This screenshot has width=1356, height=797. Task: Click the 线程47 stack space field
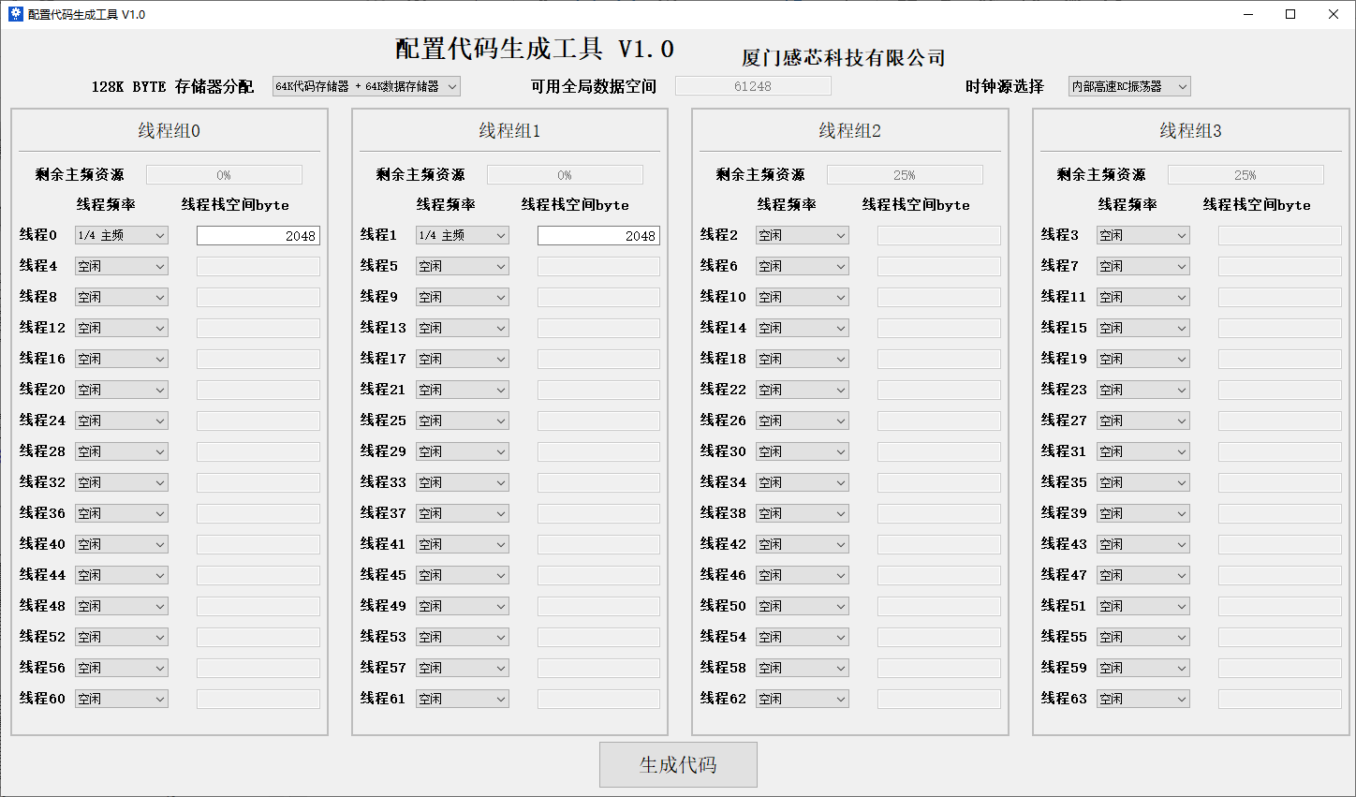tap(1280, 576)
